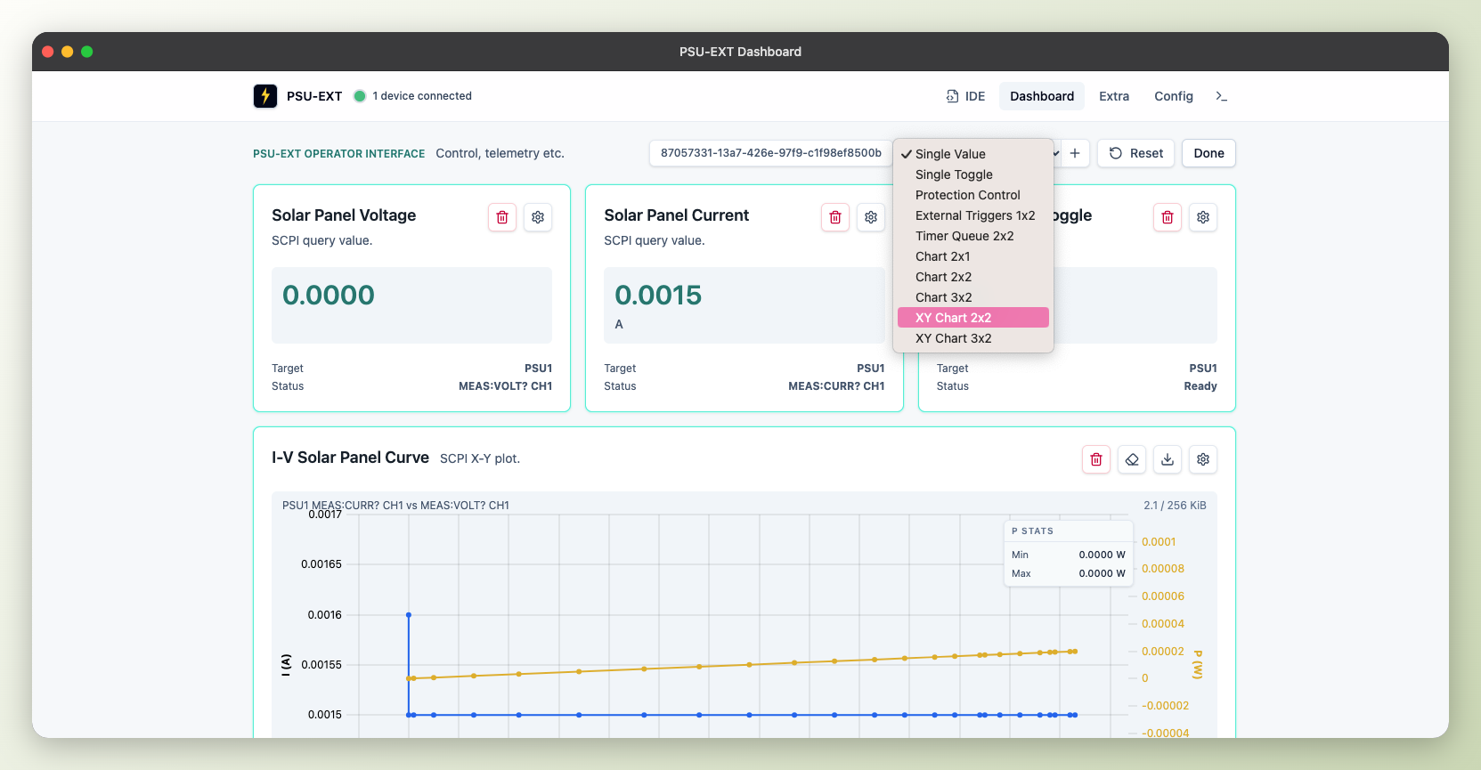Click the MEAS:CURR? CH1 status text
Viewport: 1481px width, 770px height.
tap(836, 386)
